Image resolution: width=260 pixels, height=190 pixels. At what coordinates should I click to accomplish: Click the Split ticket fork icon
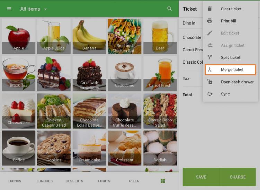click(209, 57)
